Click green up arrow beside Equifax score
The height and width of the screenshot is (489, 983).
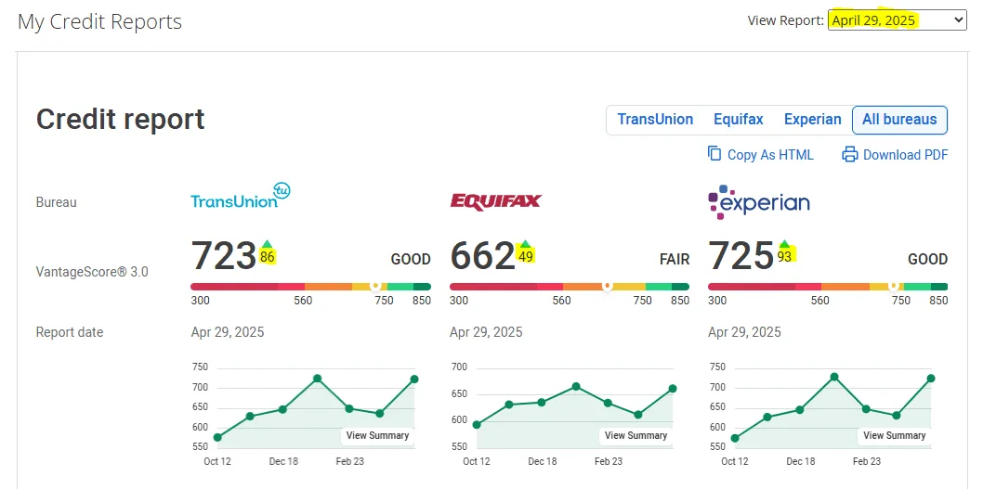525,244
